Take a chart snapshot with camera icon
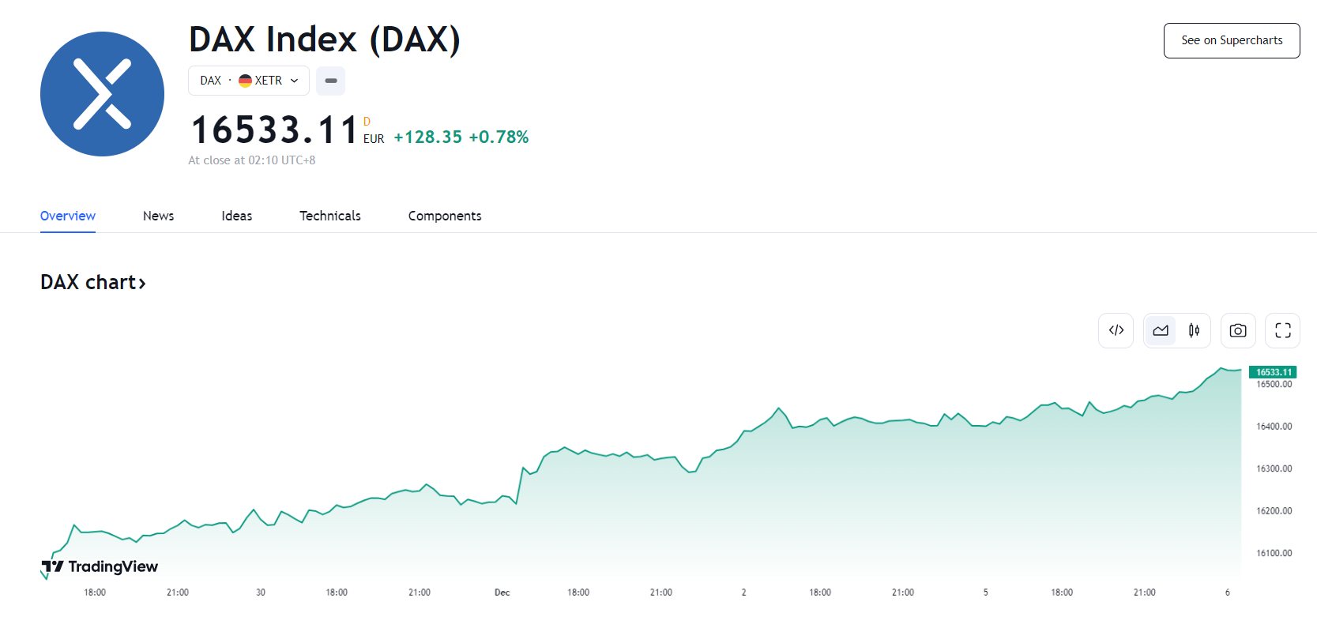 pyautogui.click(x=1238, y=330)
